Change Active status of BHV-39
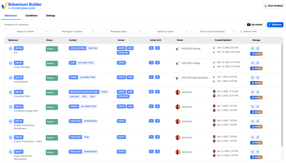286x163 pixels. (x=52, y=64)
